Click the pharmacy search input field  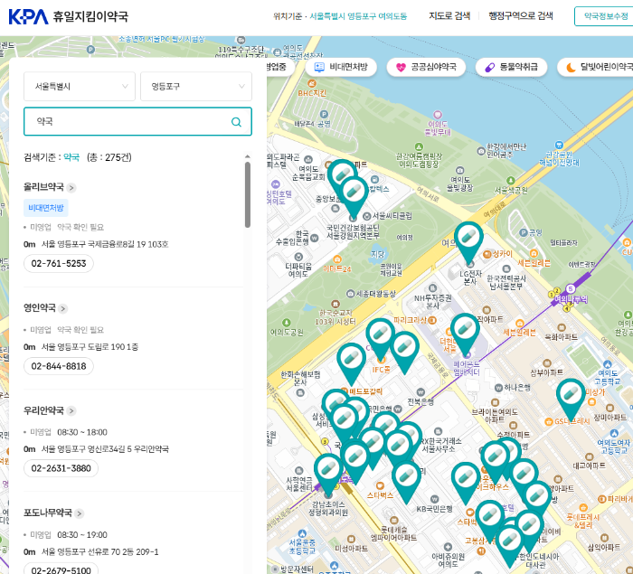tap(137, 121)
